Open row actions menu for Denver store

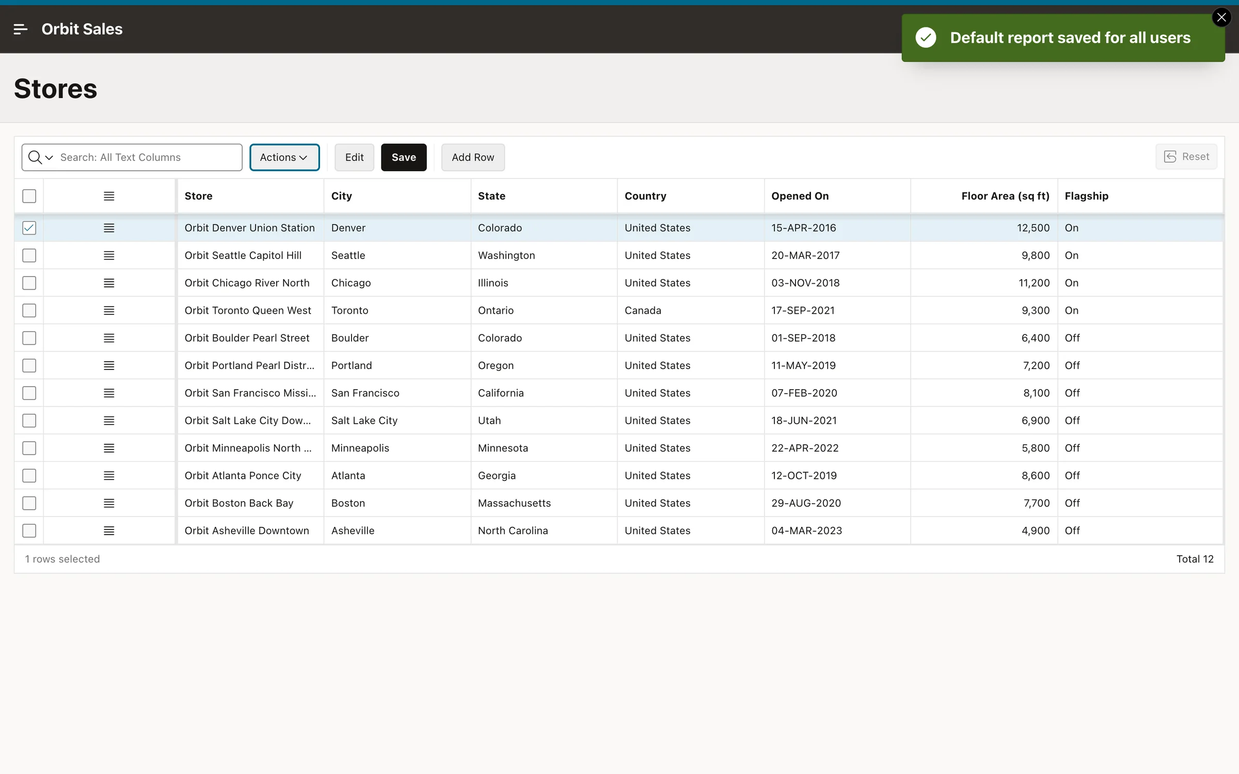pyautogui.click(x=109, y=228)
